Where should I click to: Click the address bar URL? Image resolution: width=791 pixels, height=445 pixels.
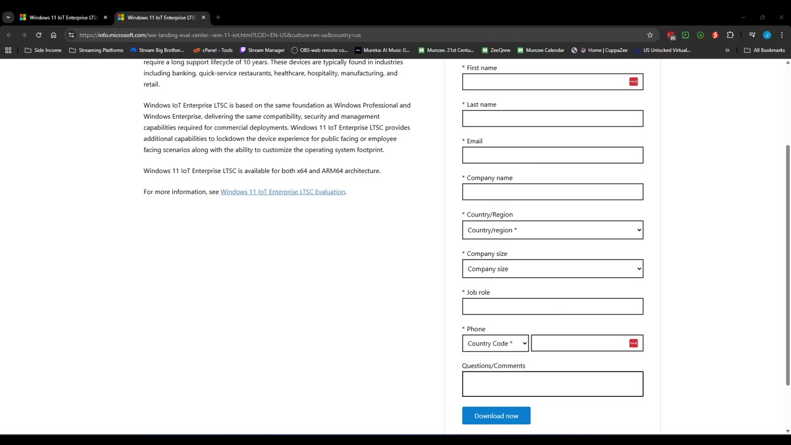220,35
